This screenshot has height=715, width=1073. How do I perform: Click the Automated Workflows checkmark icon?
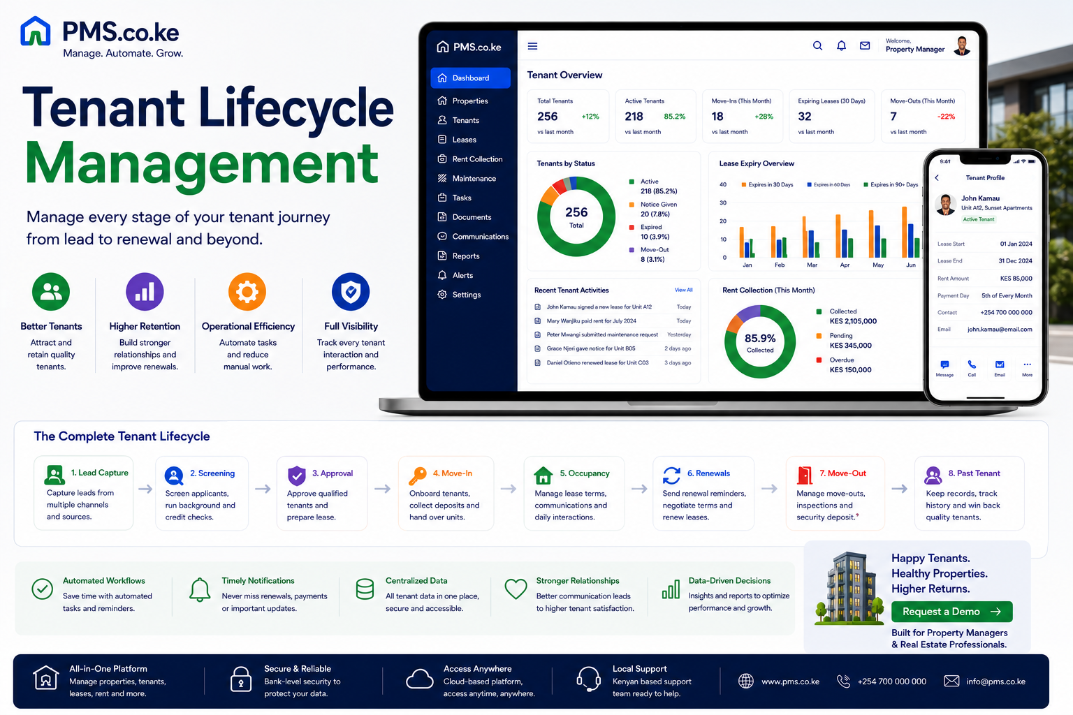pyautogui.click(x=43, y=589)
